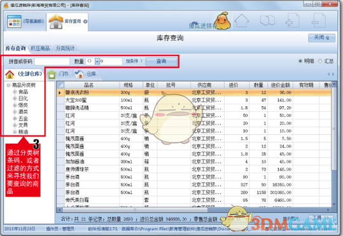This screenshot has height=236, width=343.
Task: Select the 雕牌洗洁精 row
Action: (x=194, y=108)
